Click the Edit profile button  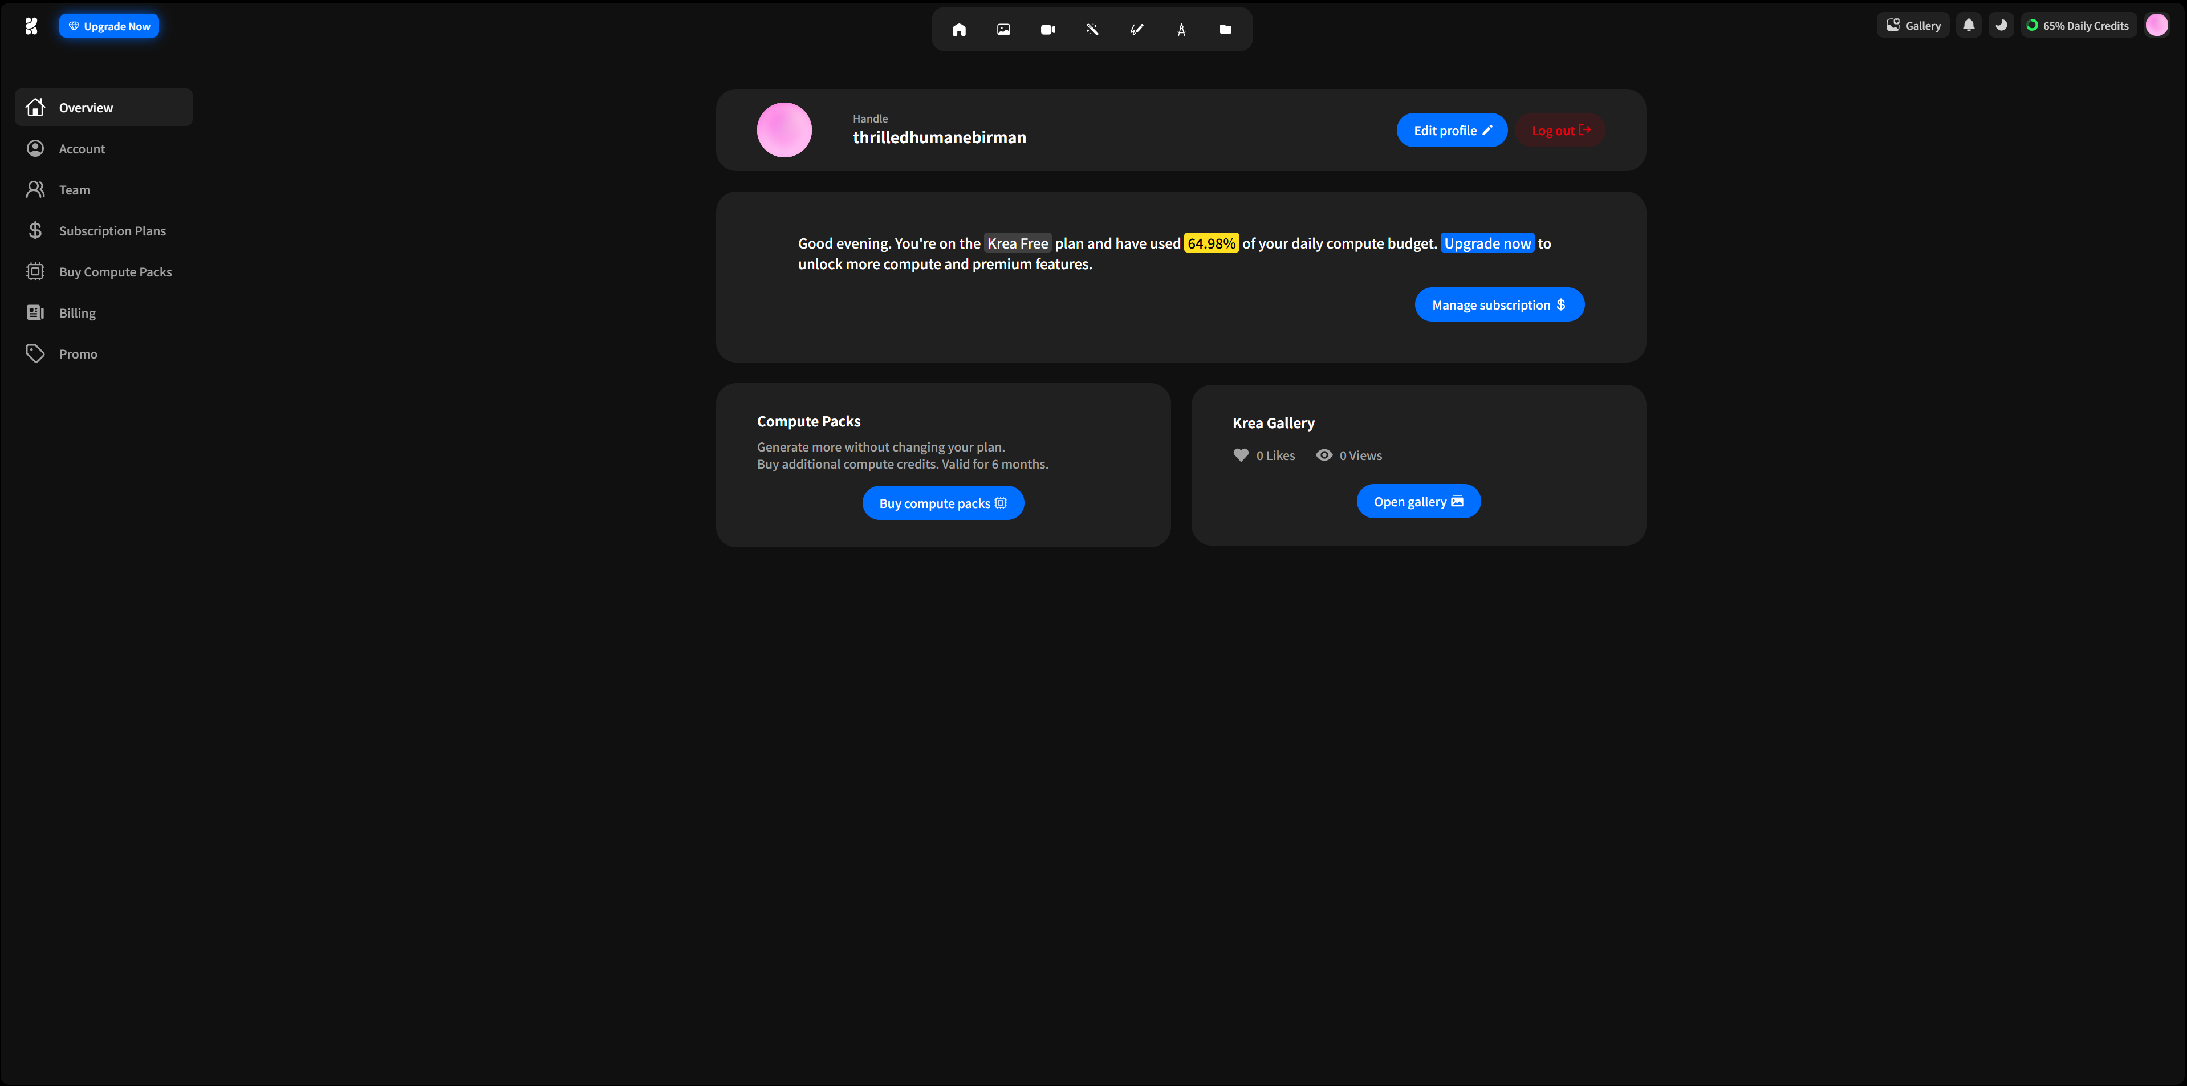1451,131
